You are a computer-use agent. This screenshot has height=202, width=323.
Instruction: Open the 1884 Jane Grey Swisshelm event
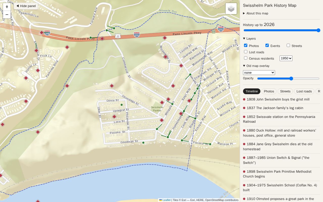[x=281, y=147]
